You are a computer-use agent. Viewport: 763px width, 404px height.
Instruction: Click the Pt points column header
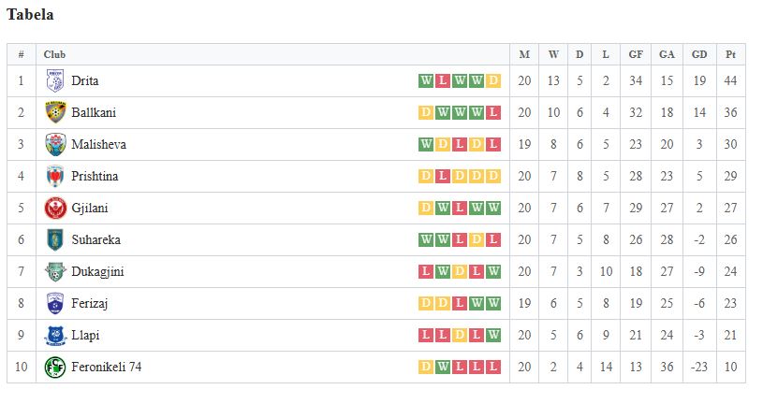coord(730,55)
